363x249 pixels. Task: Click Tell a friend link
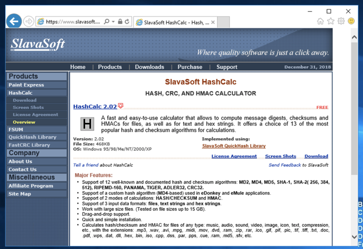pyautogui.click(x=86, y=165)
